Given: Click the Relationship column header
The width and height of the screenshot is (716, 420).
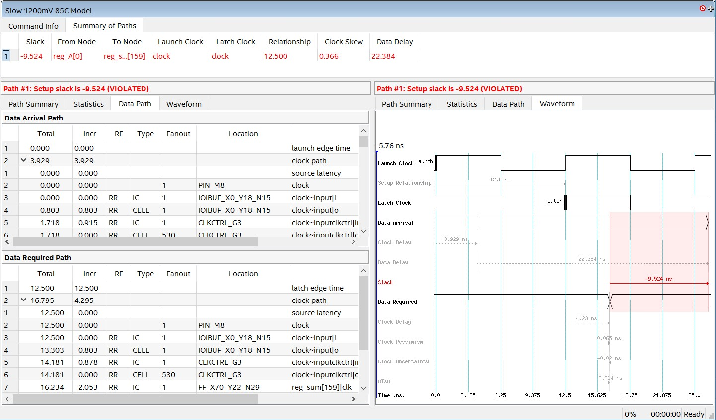Looking at the screenshot, I should [289, 42].
